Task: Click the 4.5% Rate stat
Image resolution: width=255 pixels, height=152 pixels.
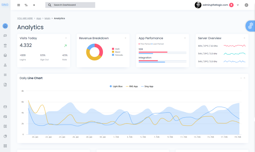Action: coord(65,57)
